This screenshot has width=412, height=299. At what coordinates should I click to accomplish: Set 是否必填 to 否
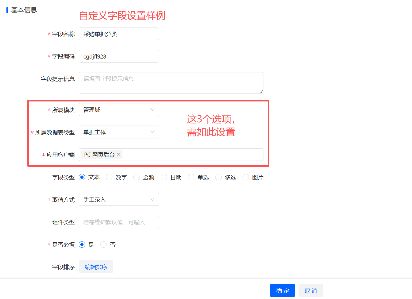pos(104,244)
